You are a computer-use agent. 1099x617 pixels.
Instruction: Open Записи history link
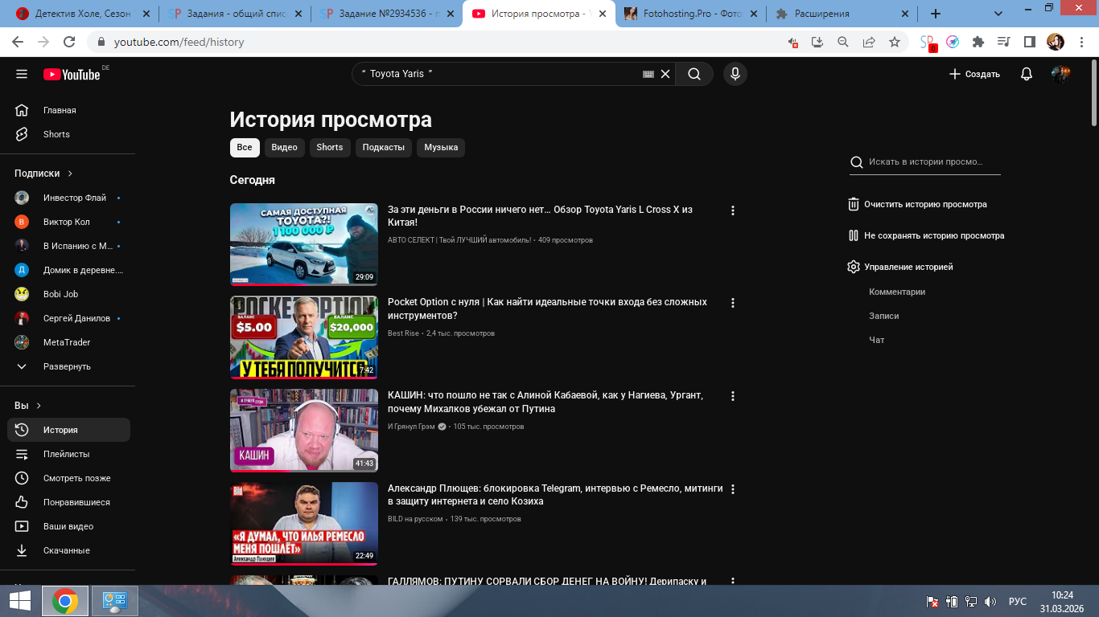(884, 316)
